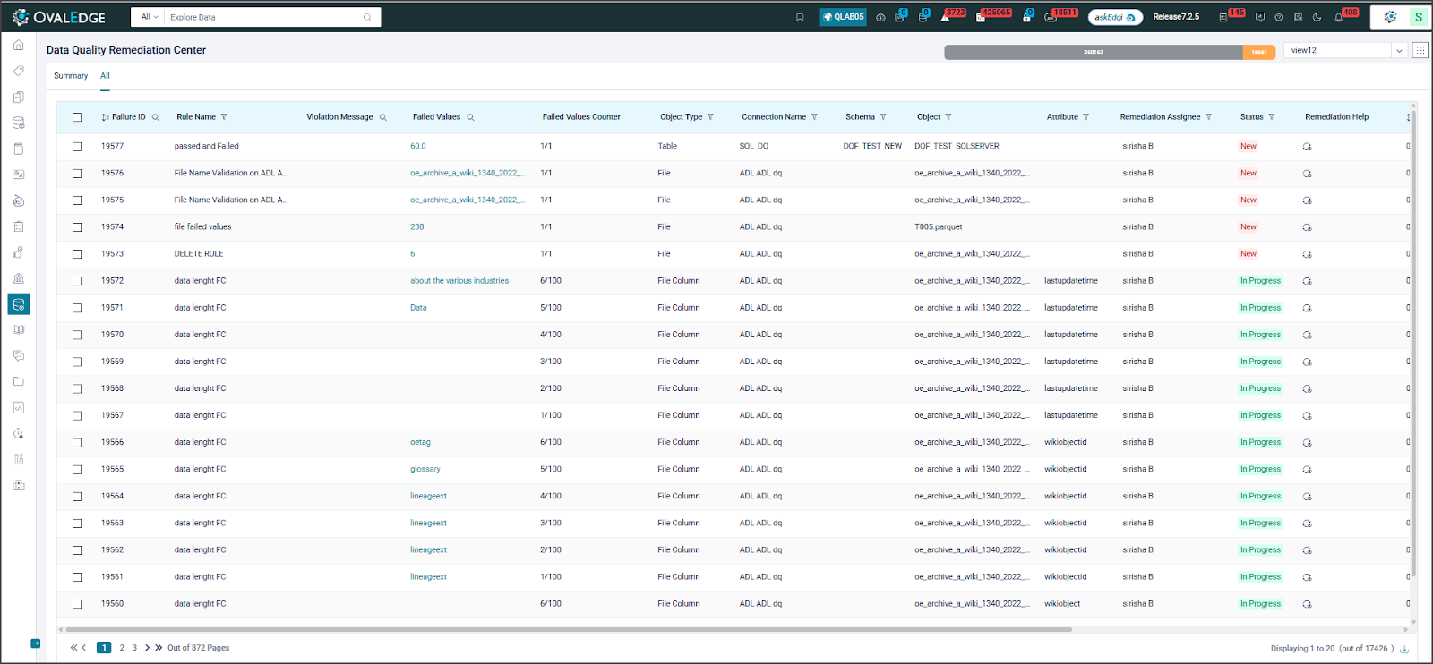This screenshot has width=1433, height=664.
Task: Open the All search scope dropdown
Action: point(149,17)
